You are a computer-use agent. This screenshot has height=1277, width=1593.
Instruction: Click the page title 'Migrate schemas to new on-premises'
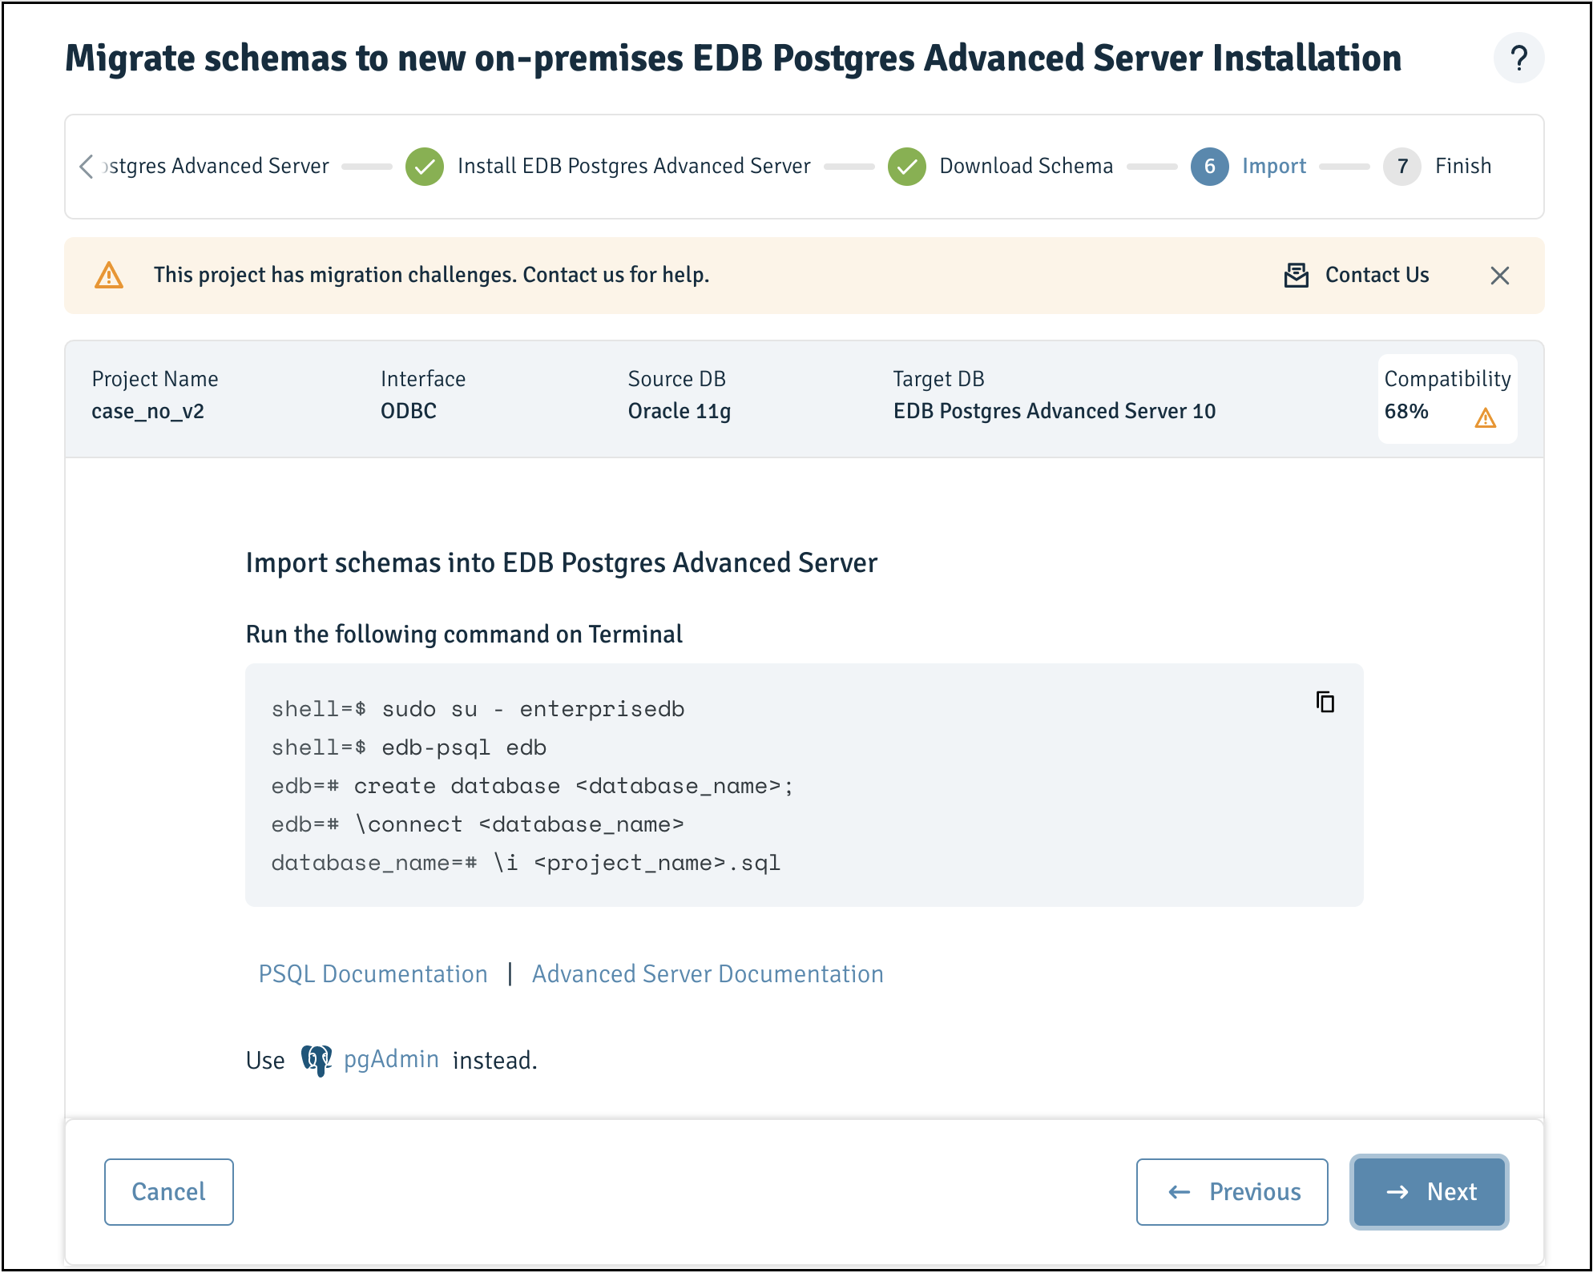click(732, 58)
